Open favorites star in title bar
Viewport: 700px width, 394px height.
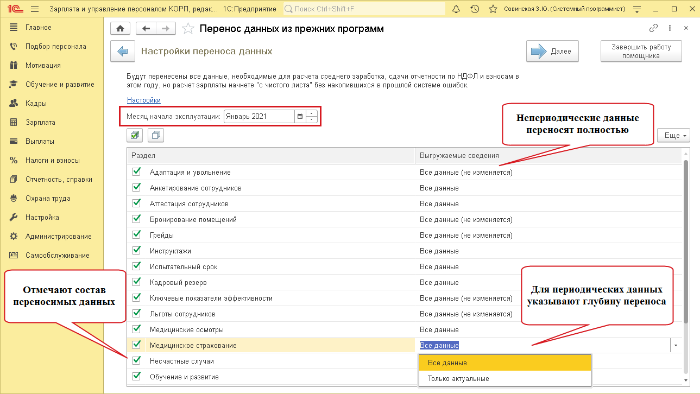click(493, 9)
